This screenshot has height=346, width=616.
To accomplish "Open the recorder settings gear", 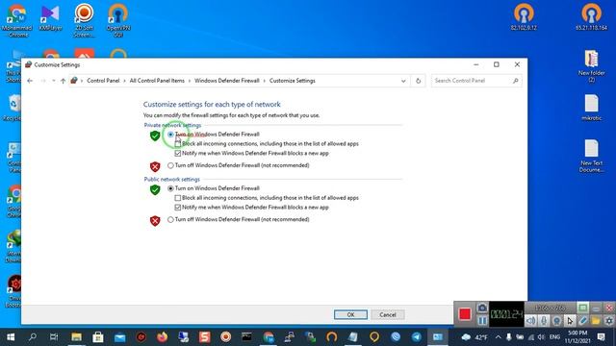I will [x=608, y=320].
